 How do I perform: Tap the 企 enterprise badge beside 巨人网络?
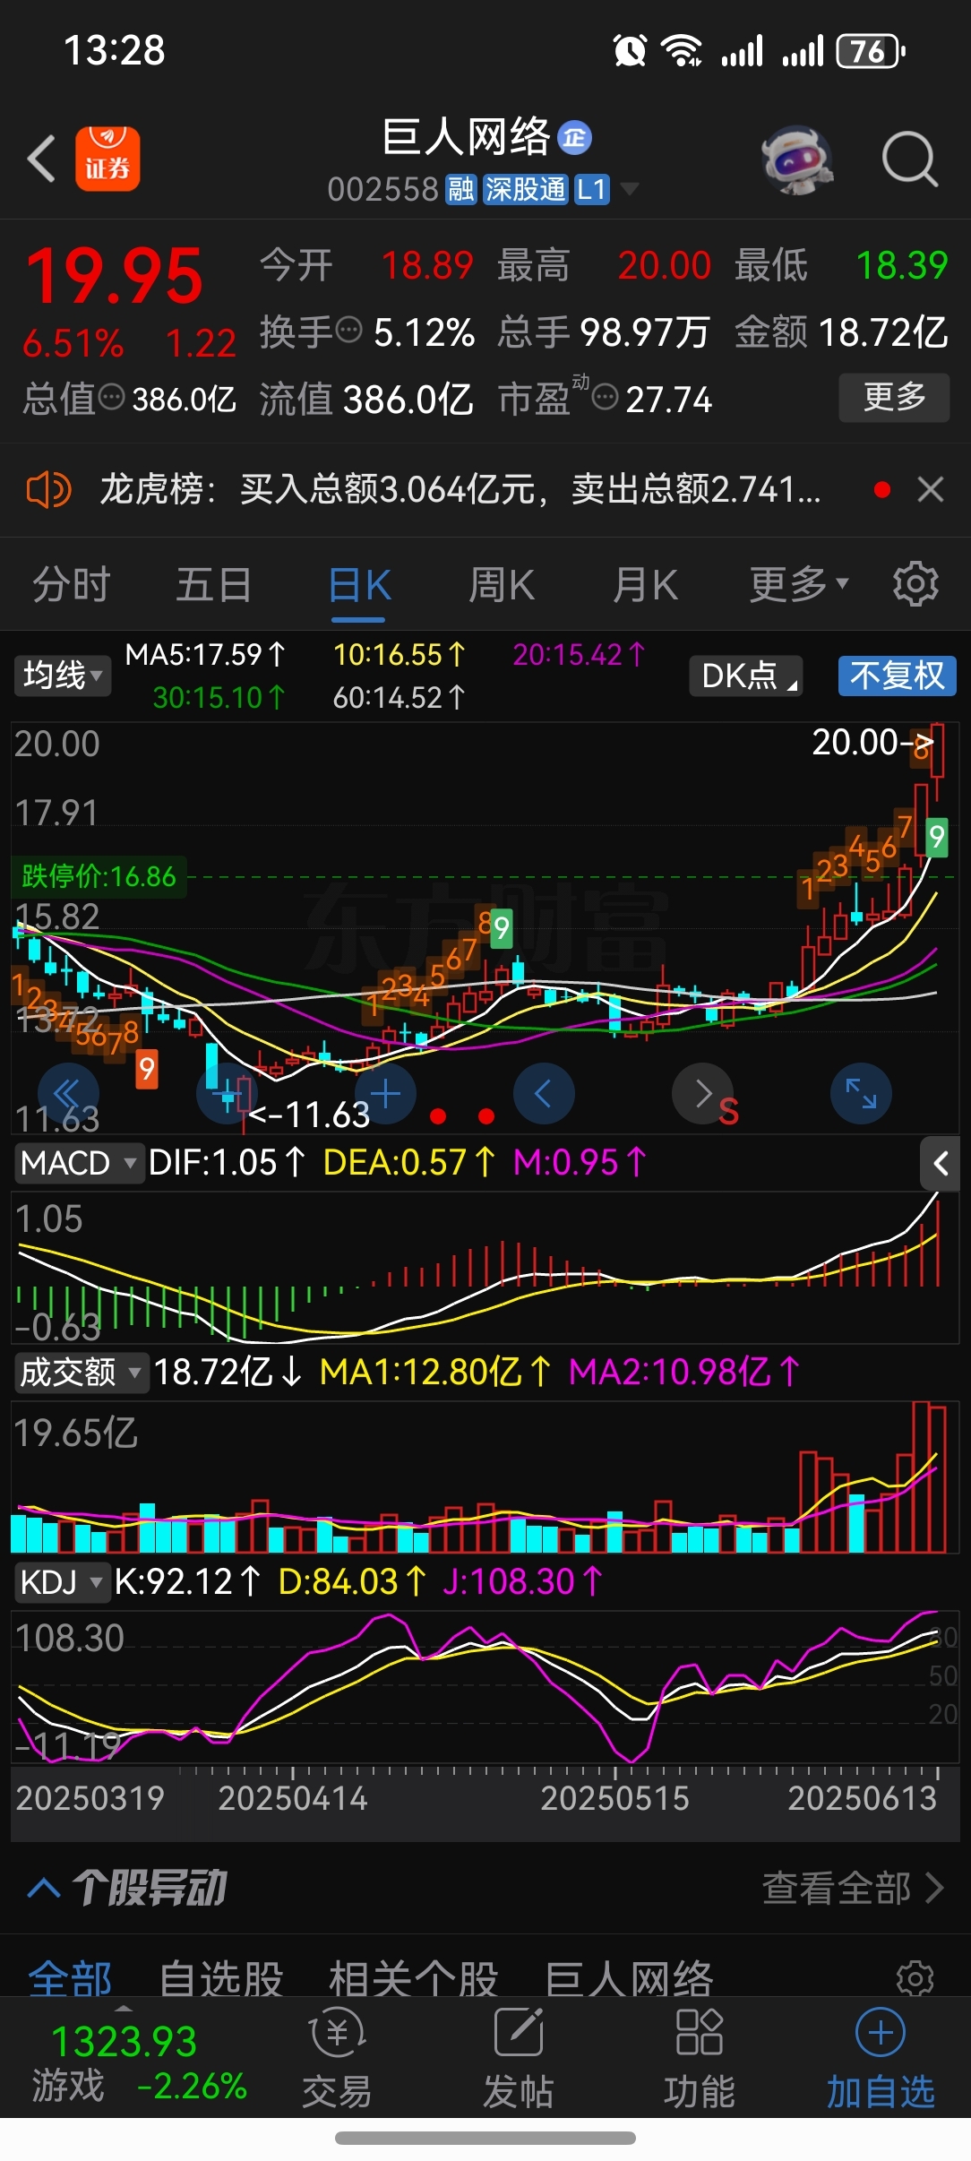coord(574,138)
